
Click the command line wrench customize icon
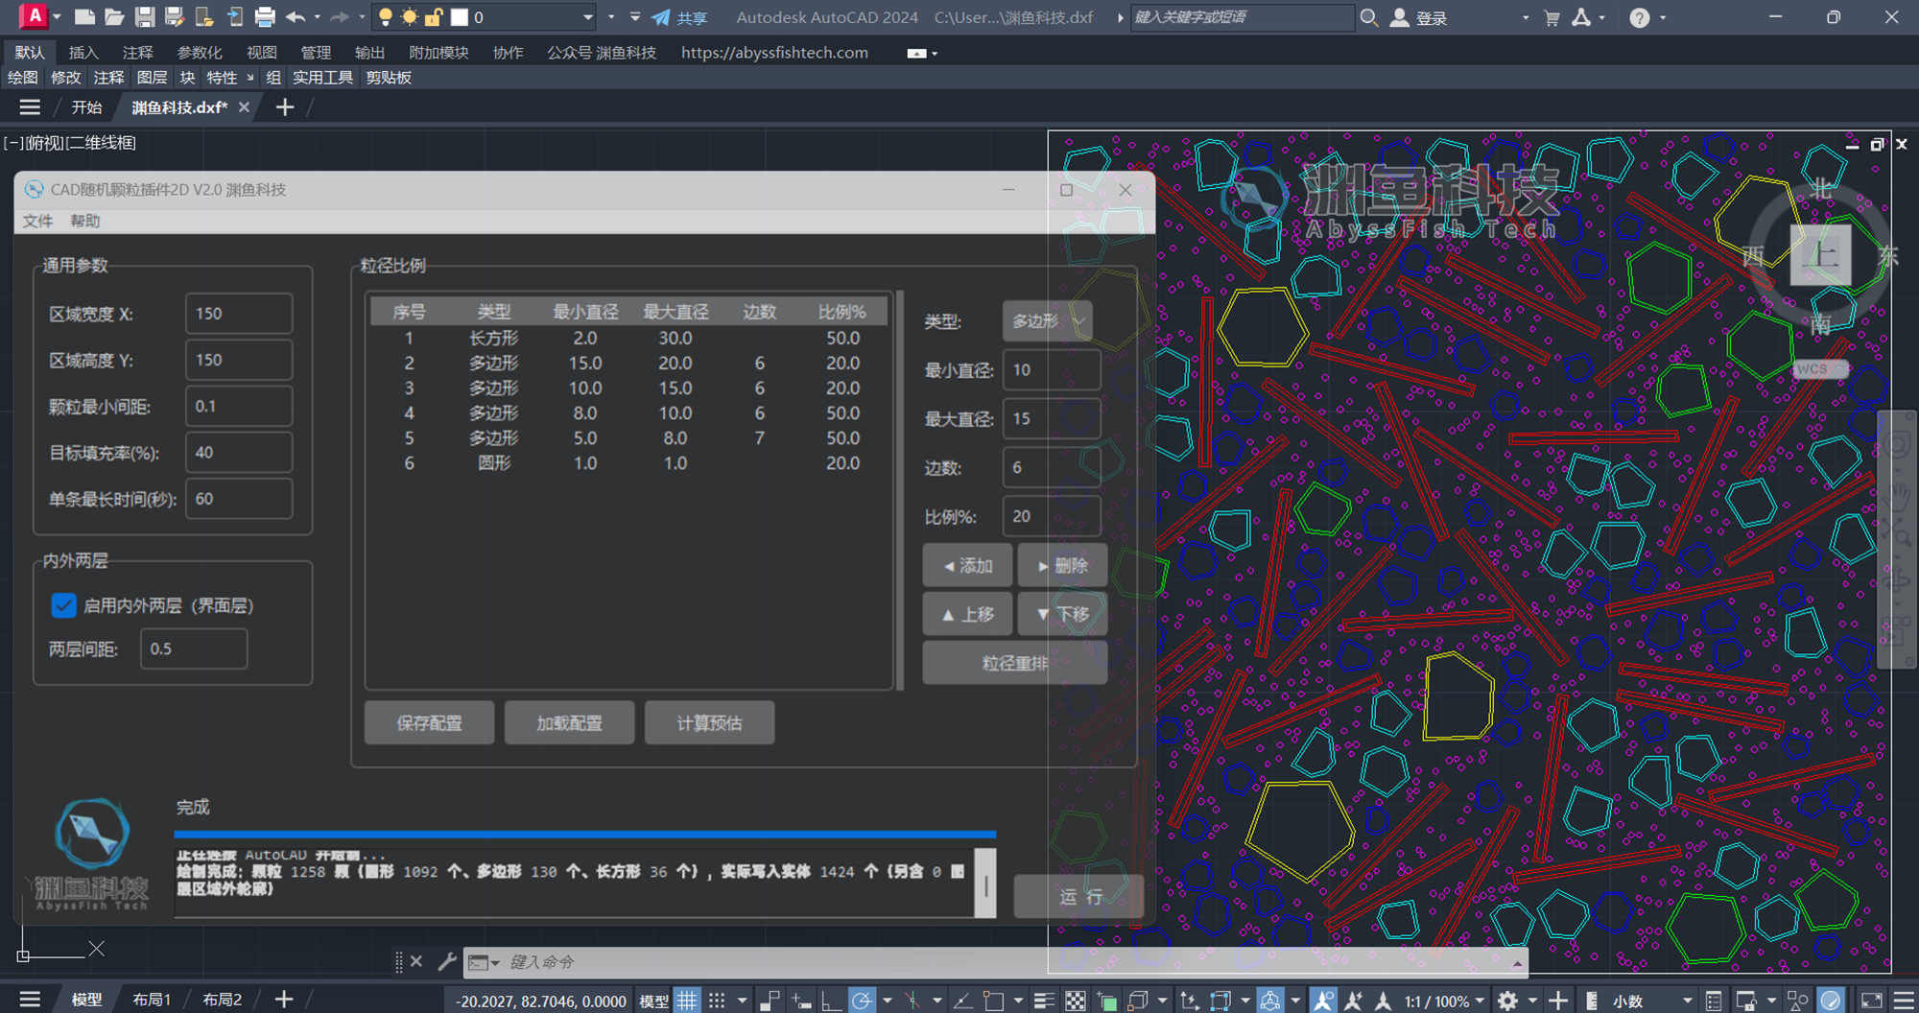pos(447,961)
